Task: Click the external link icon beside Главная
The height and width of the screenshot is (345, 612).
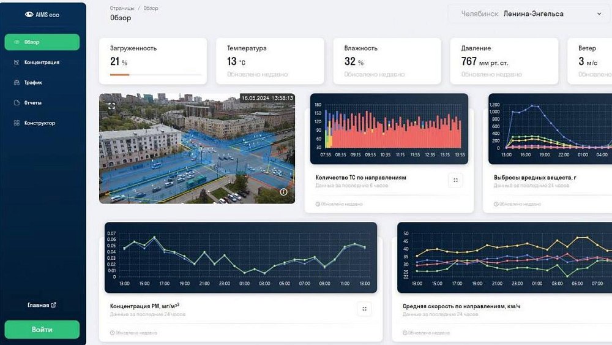Action: [x=53, y=305]
